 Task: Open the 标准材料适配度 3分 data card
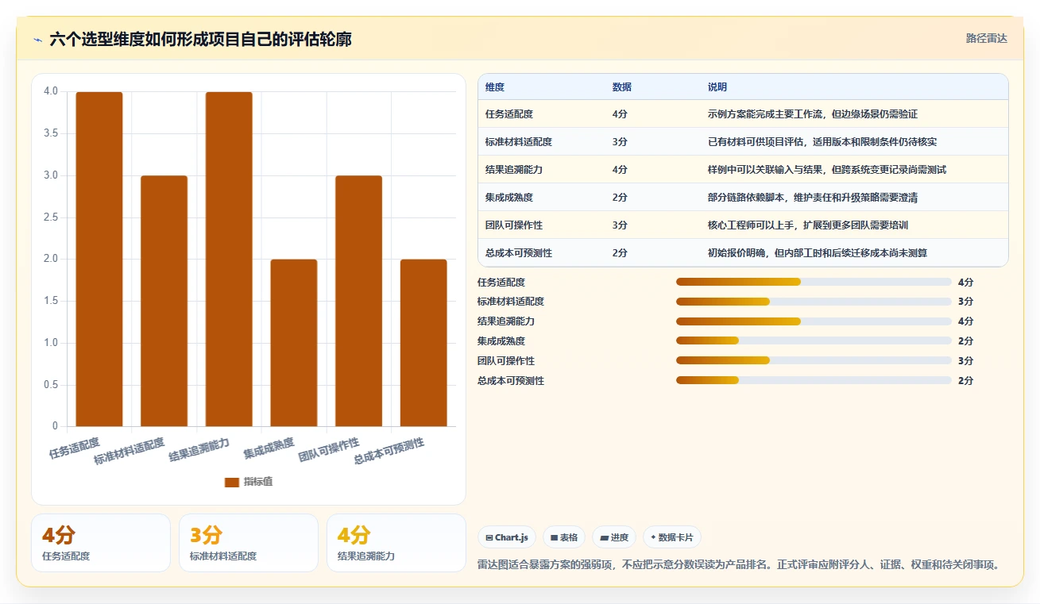coord(249,543)
